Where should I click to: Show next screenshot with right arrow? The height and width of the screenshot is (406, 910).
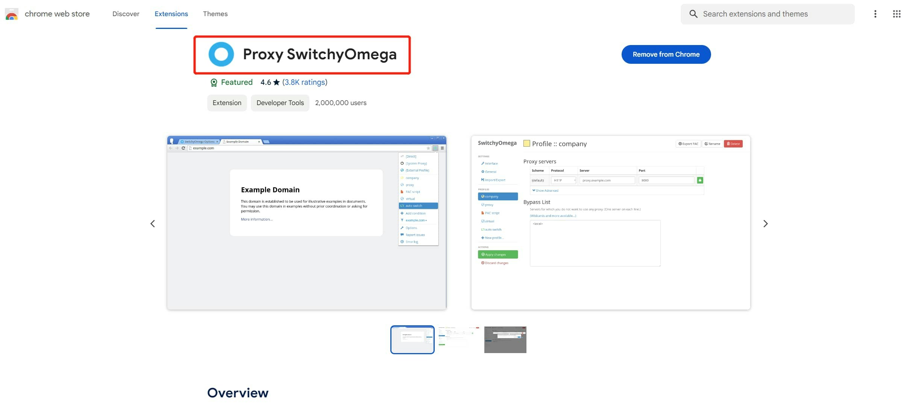(765, 224)
